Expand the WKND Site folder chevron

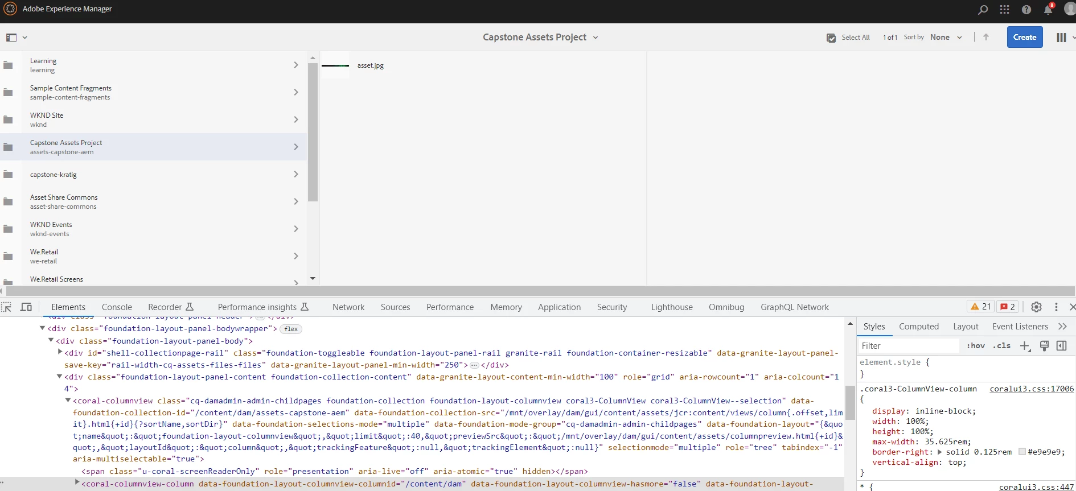295,119
